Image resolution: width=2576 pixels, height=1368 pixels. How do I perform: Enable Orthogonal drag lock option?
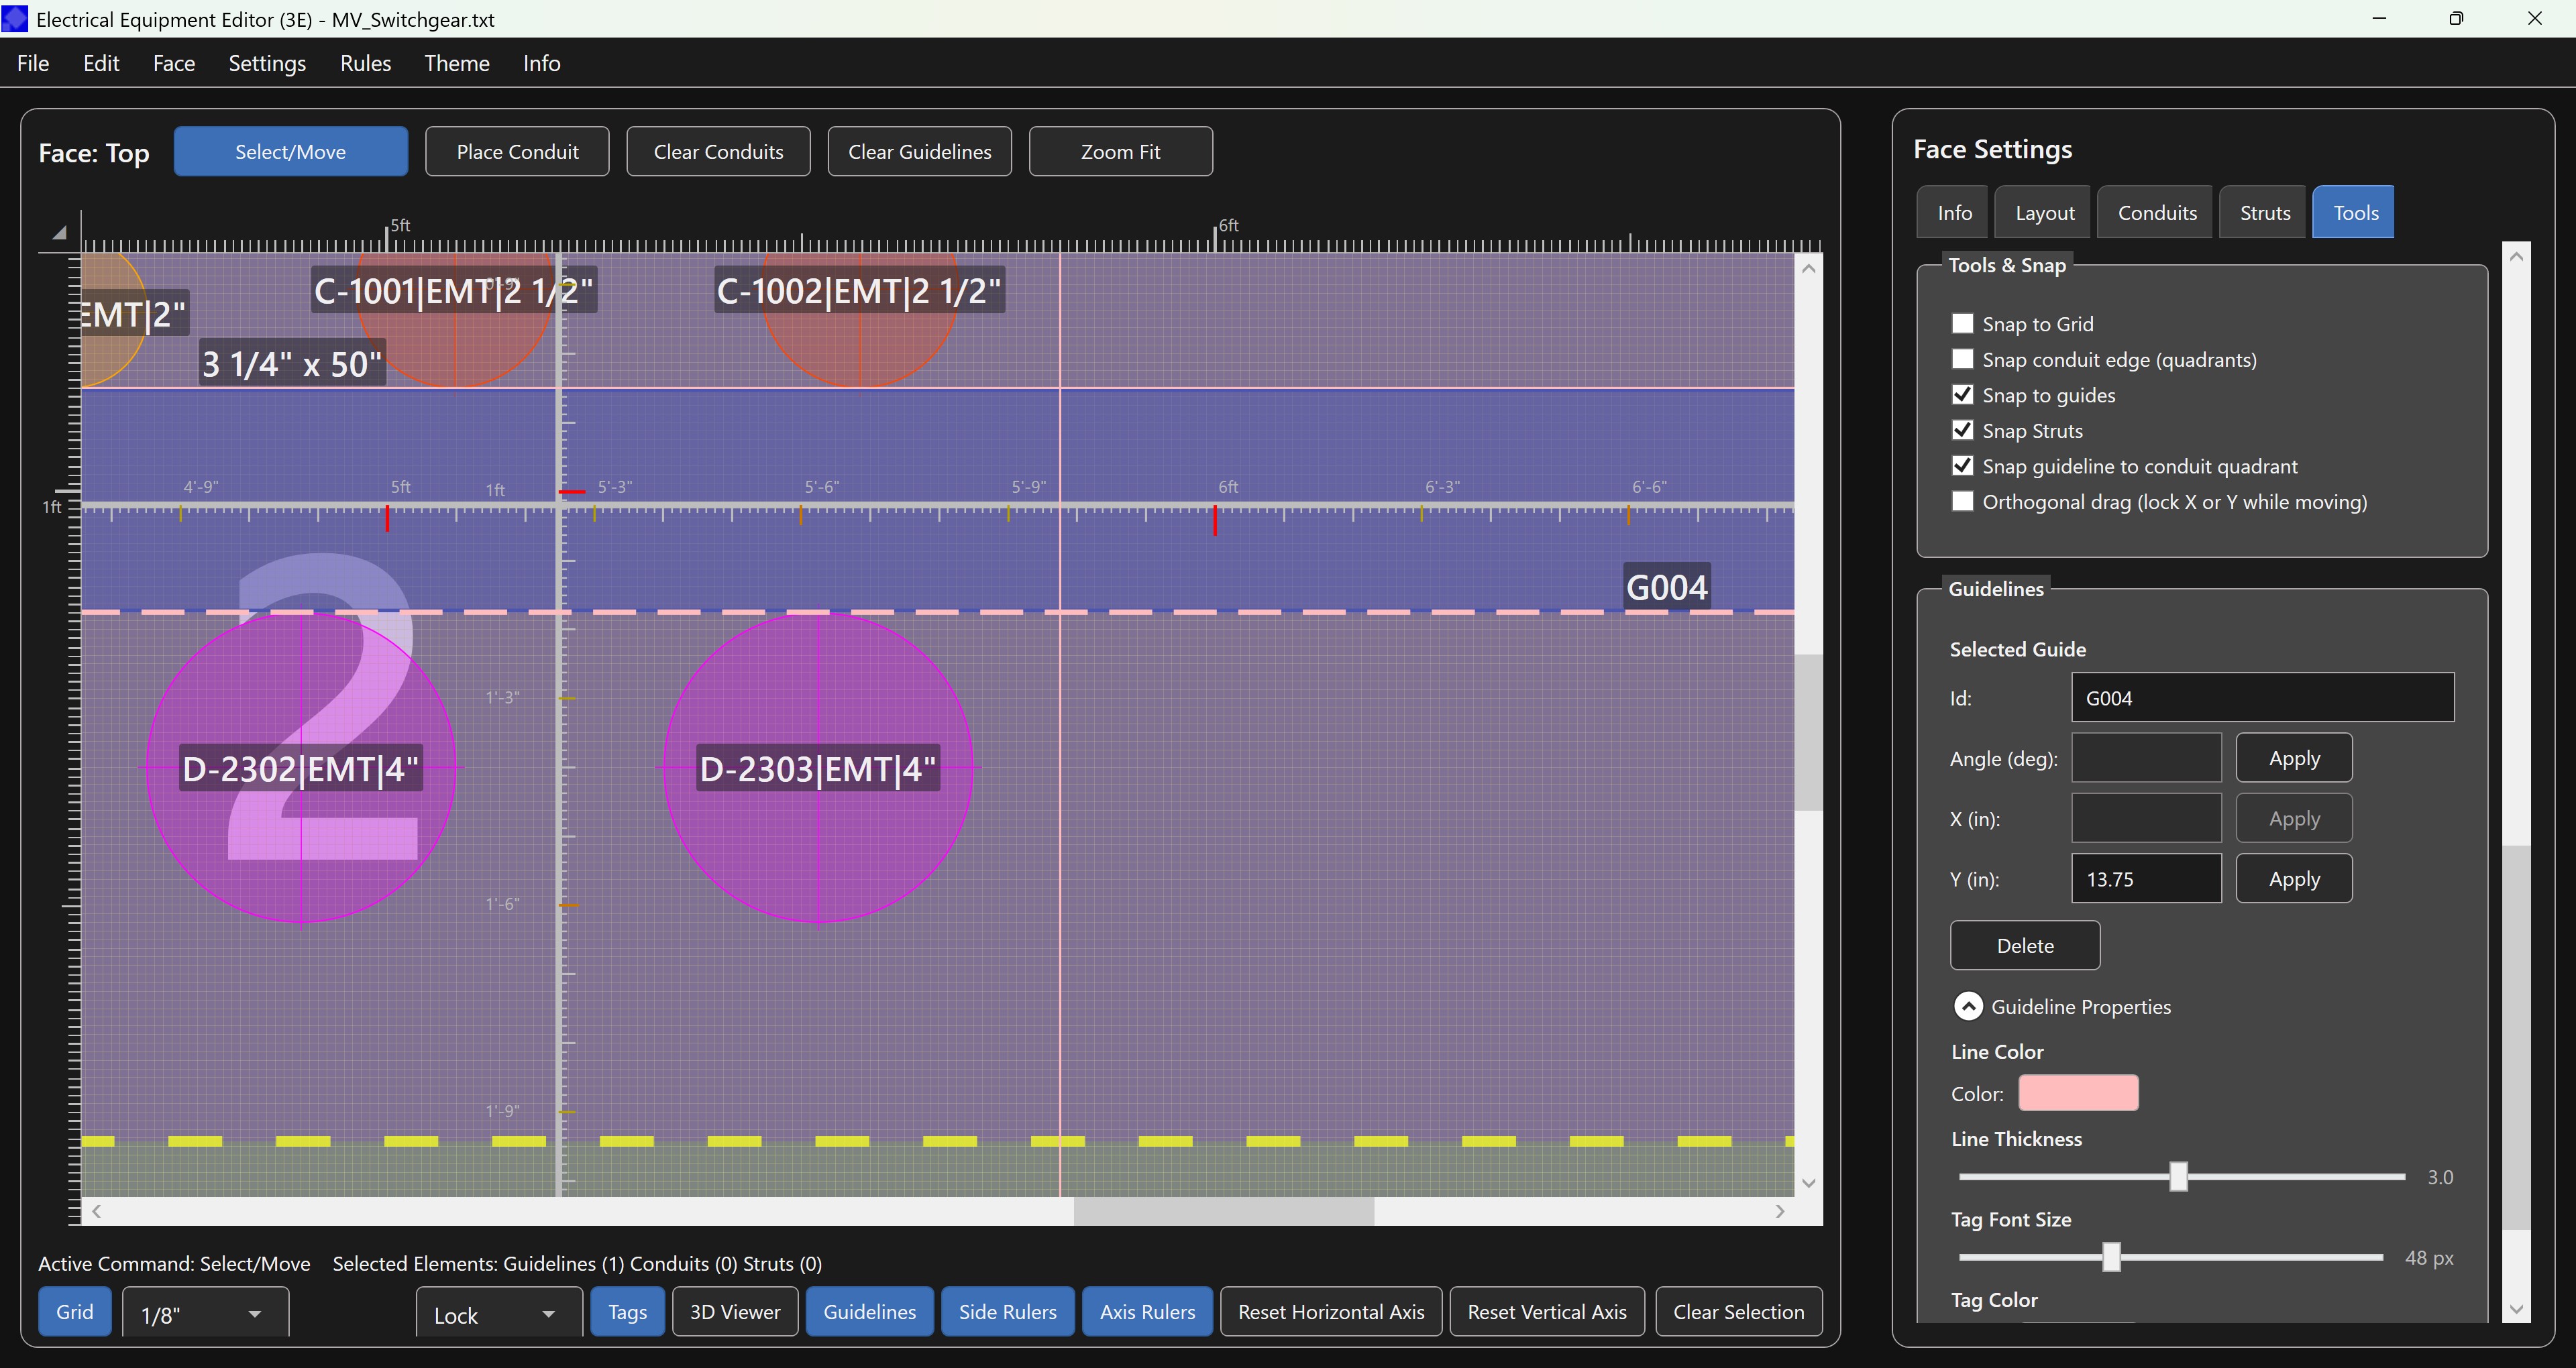click(x=1962, y=501)
